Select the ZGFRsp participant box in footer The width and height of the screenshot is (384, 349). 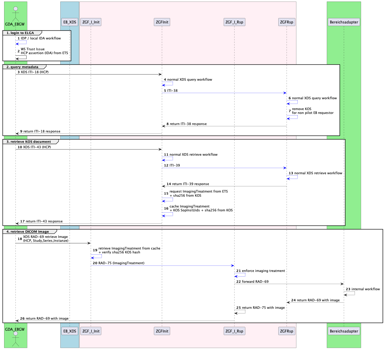click(287, 331)
